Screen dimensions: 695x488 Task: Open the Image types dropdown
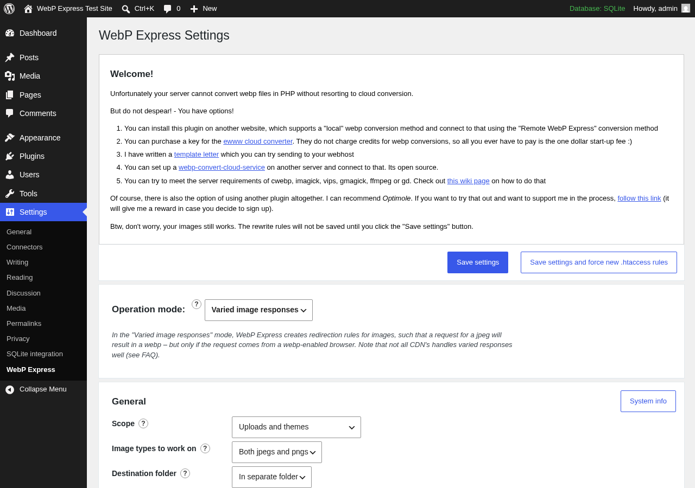click(x=277, y=452)
